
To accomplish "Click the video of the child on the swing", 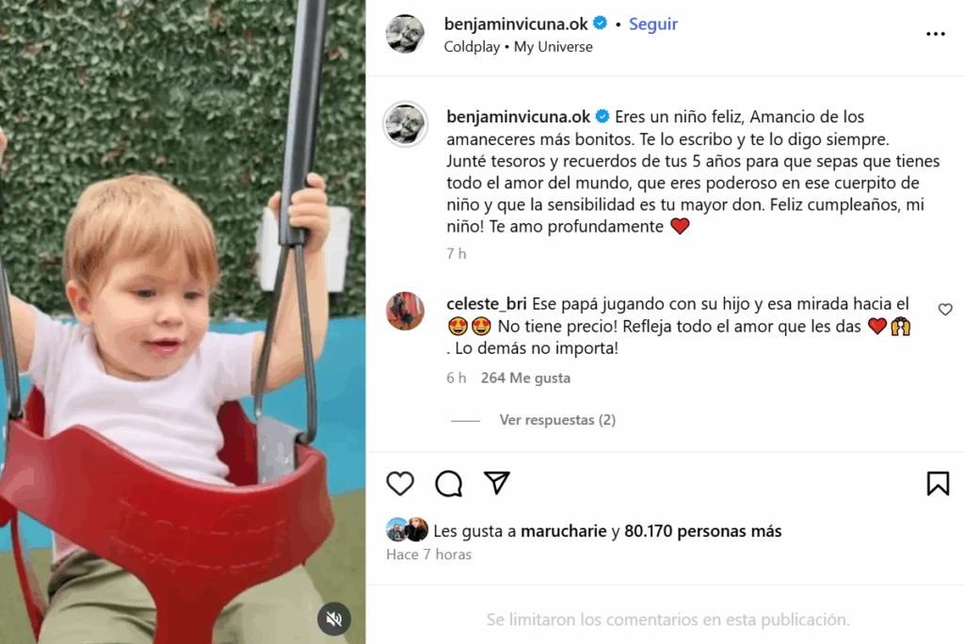I will [x=183, y=322].
